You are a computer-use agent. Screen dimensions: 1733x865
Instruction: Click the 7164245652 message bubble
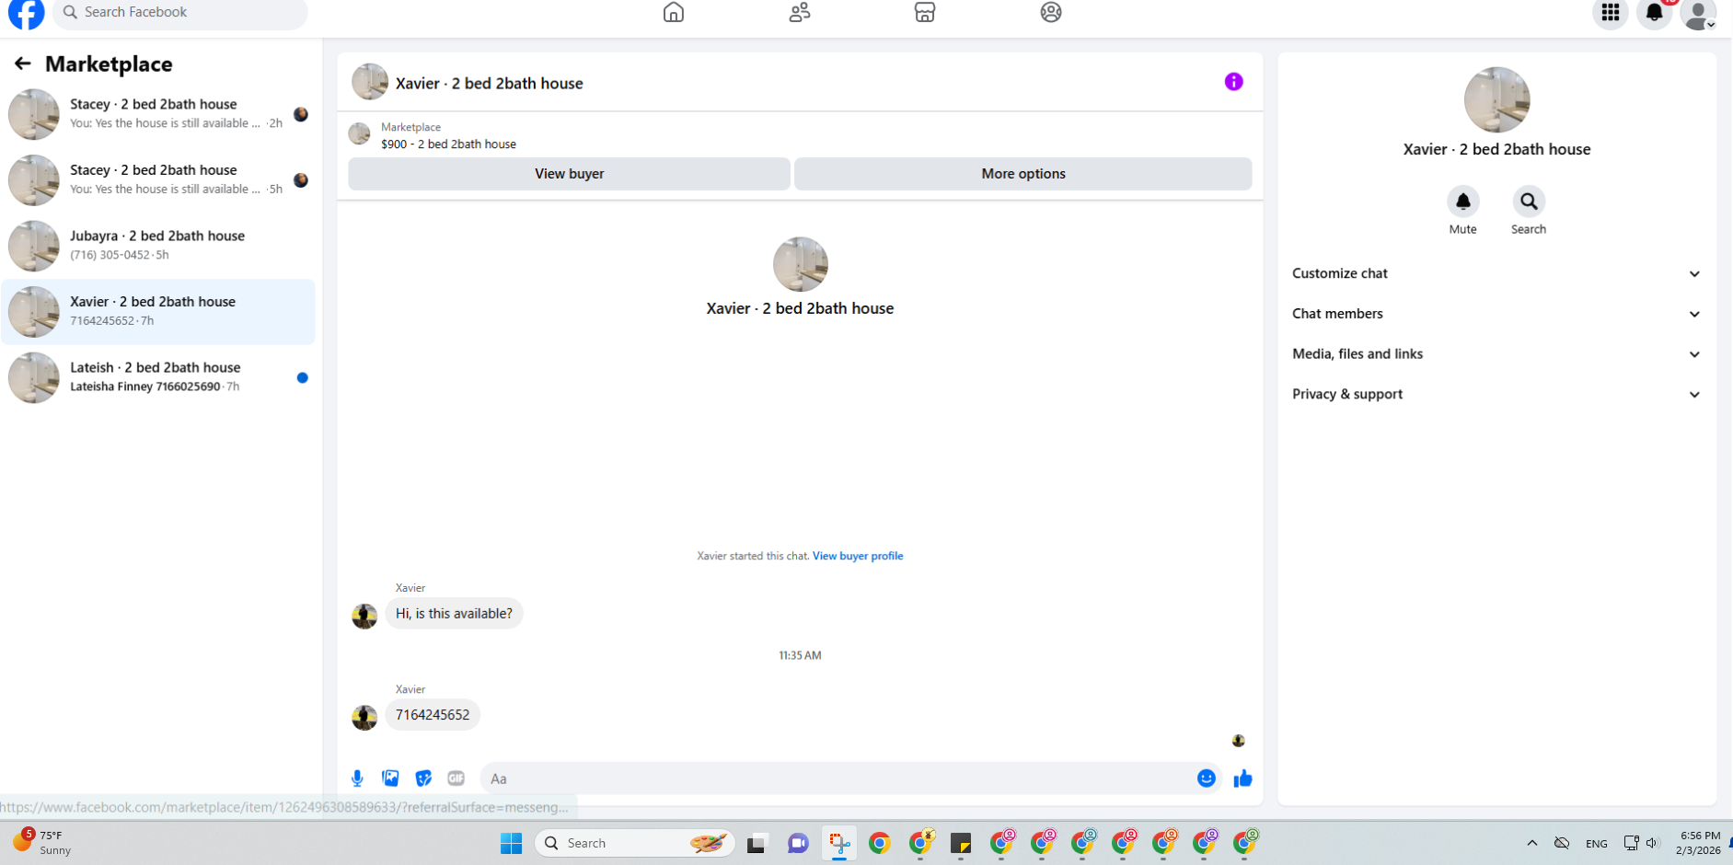[x=433, y=715]
